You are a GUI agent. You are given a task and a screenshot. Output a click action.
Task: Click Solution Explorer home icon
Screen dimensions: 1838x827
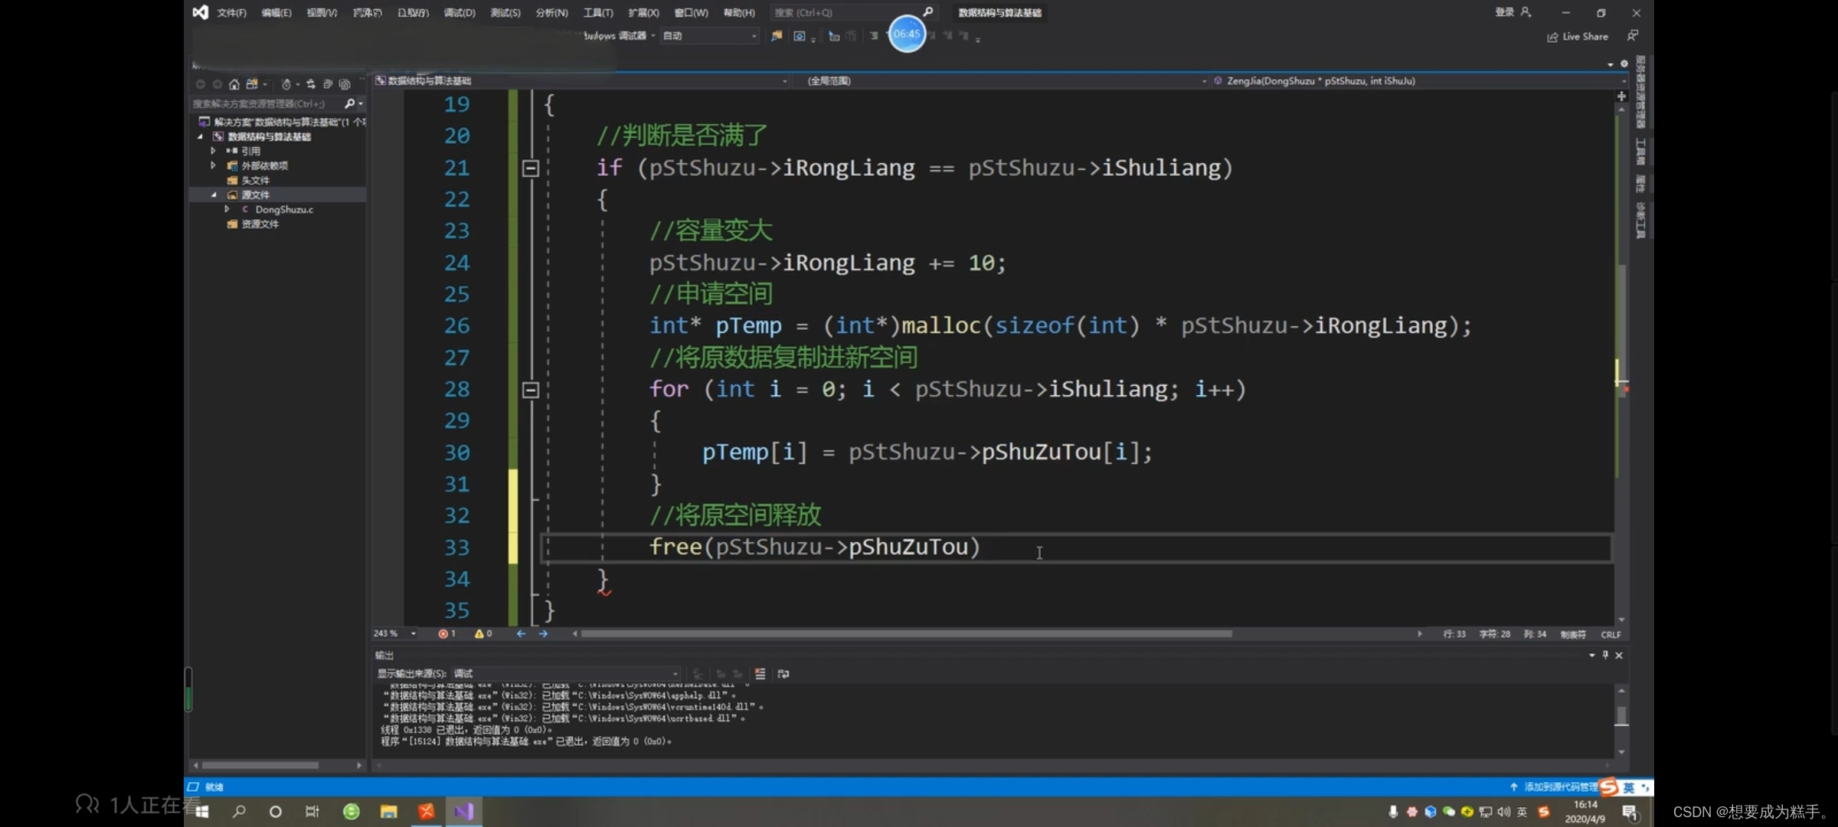pyautogui.click(x=234, y=84)
